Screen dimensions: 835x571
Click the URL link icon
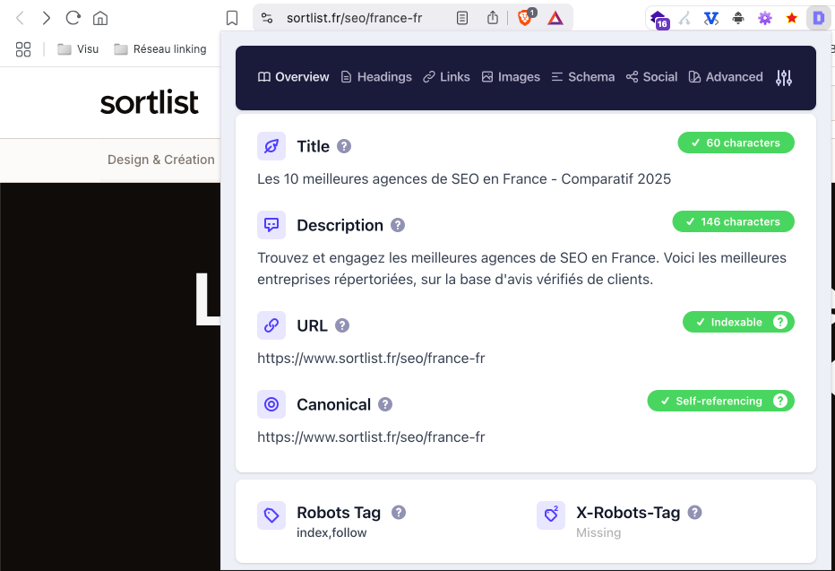pyautogui.click(x=271, y=325)
